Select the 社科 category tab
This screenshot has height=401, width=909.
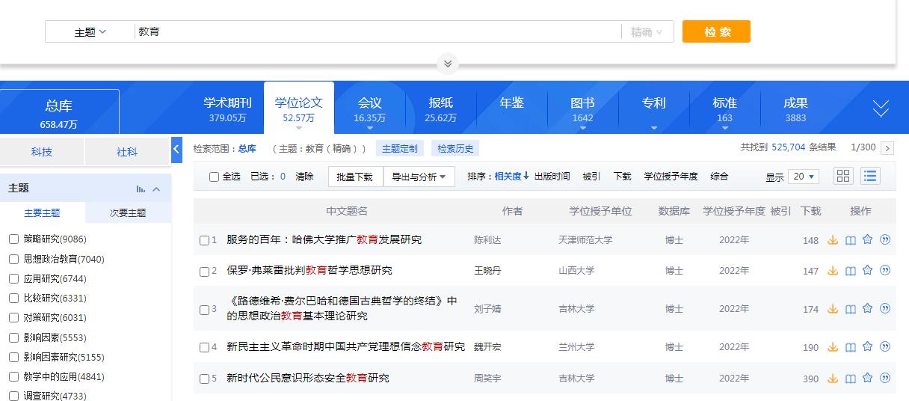tap(127, 152)
